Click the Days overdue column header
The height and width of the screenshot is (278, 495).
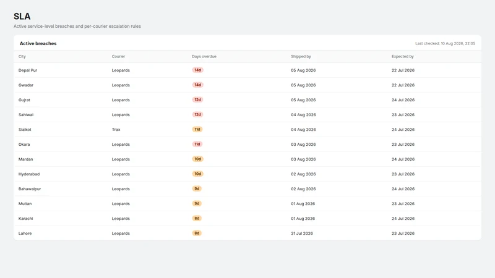[x=204, y=56]
